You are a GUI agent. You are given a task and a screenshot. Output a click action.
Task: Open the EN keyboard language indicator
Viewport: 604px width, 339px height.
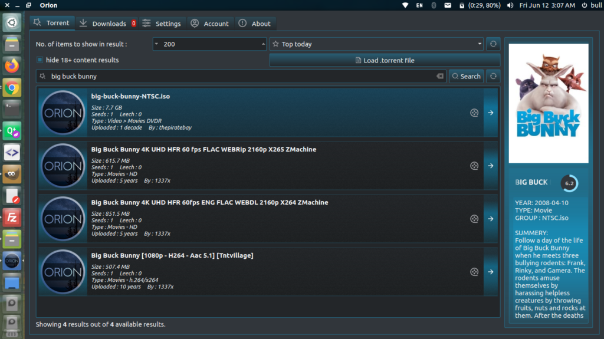[419, 5]
